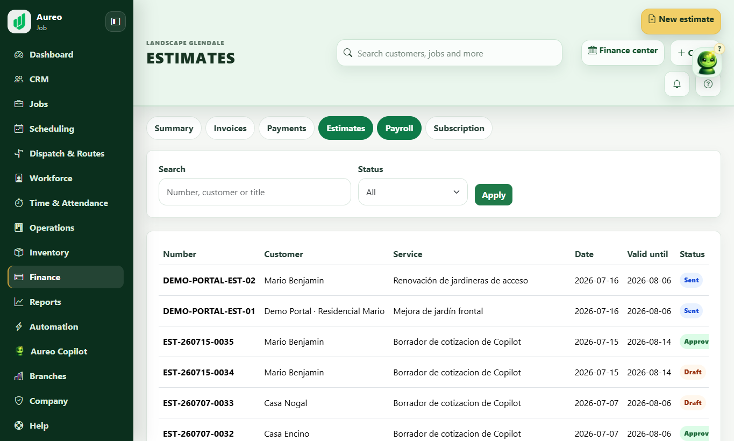The height and width of the screenshot is (441, 734).
Task: Focus the global search customers field
Action: [450, 53]
